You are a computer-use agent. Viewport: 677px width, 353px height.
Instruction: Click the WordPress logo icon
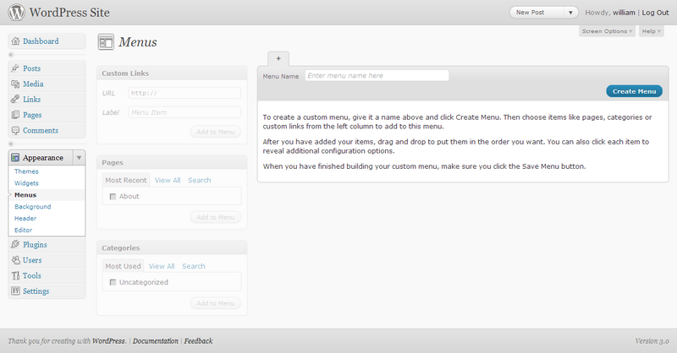coord(16,12)
